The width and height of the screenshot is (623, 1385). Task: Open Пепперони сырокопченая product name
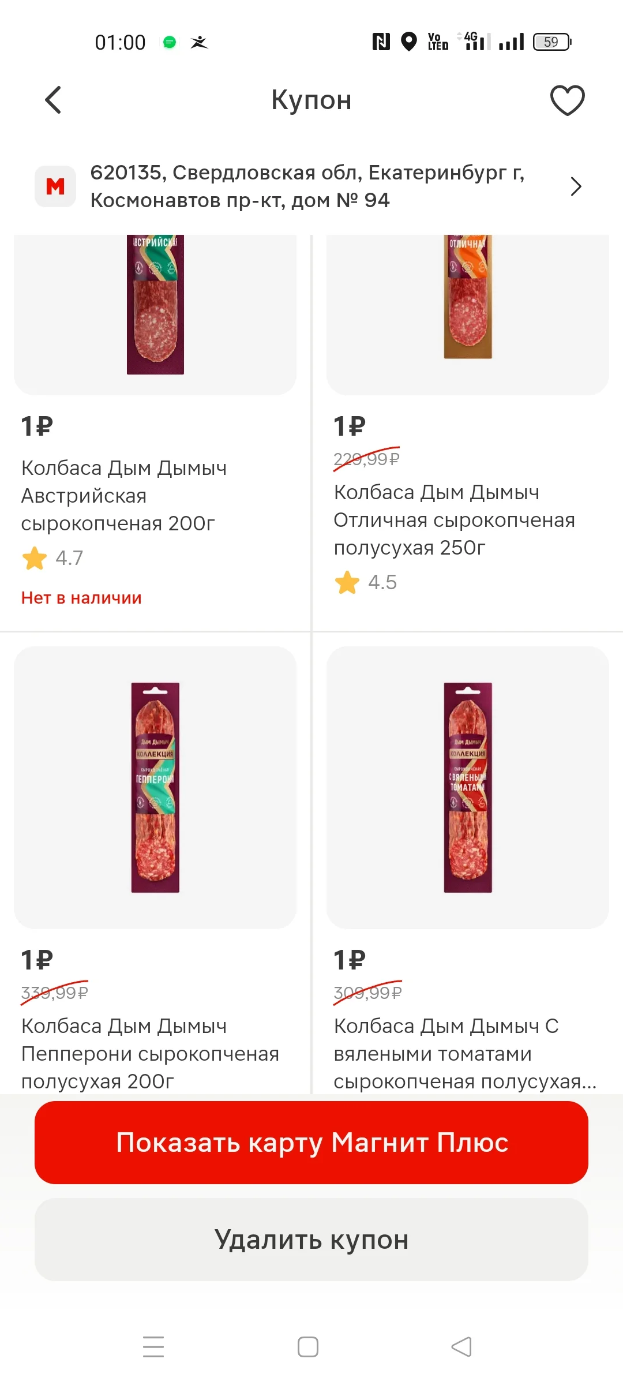coord(150,1054)
